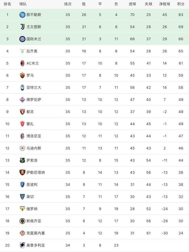Viewport: 189px width, 252px height.
Task: Click the Juventus (尤文图斯) logo
Action: click(22, 27)
